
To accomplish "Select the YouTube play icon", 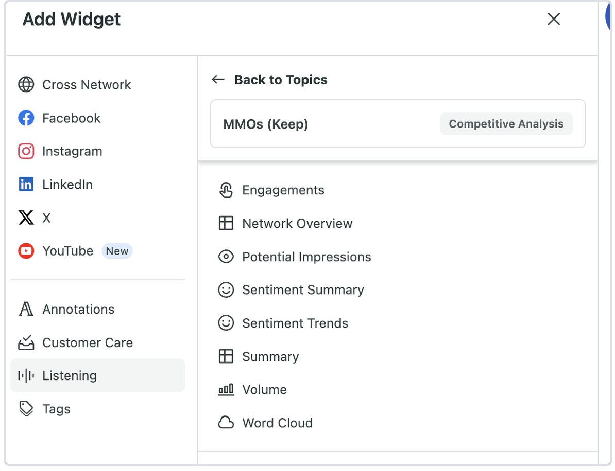I will 26,251.
